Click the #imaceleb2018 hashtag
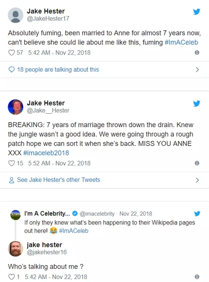 point(46,153)
